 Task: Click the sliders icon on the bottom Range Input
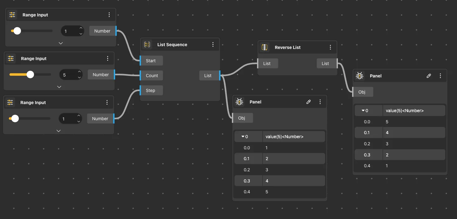click(x=10, y=103)
